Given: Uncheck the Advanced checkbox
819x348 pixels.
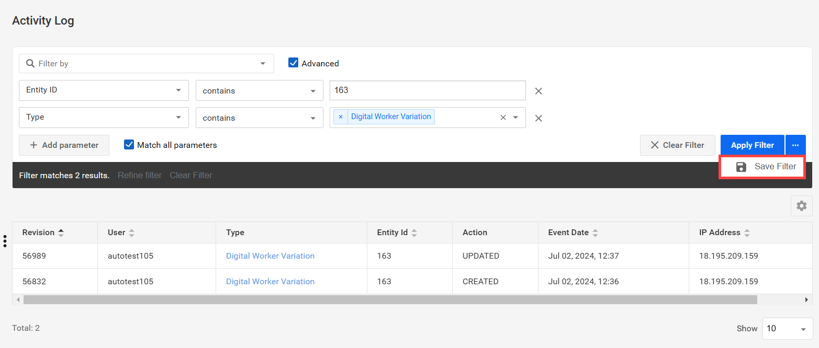Looking at the screenshot, I should tap(293, 63).
